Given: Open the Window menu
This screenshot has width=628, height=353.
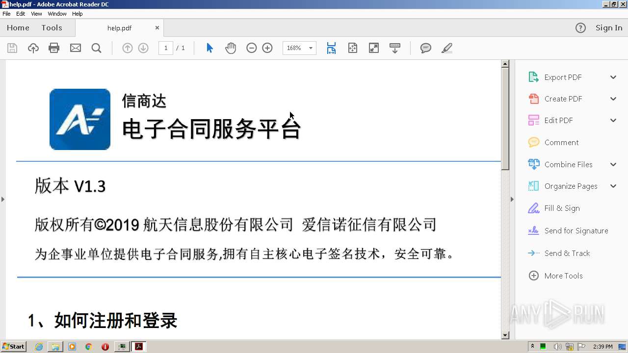Looking at the screenshot, I should [57, 14].
